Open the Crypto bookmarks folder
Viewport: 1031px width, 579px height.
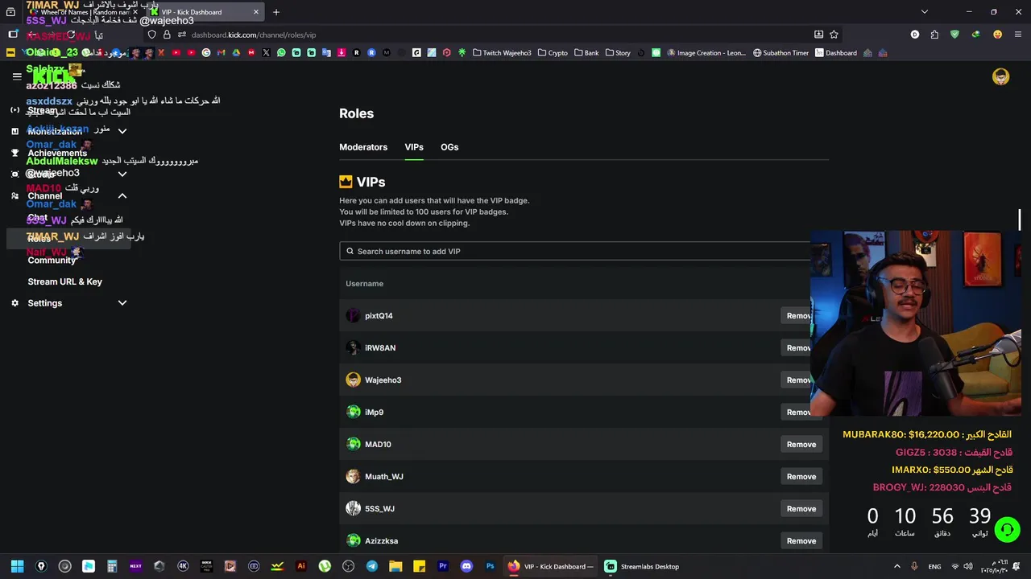(x=553, y=53)
